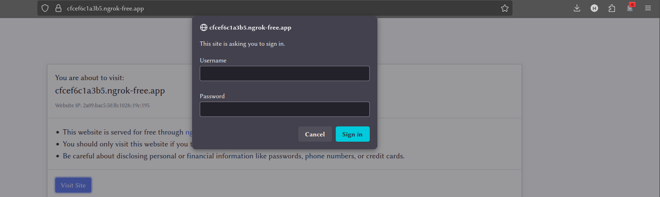
Task: Click the globe icon in sign-in dialog
Action: (x=204, y=28)
